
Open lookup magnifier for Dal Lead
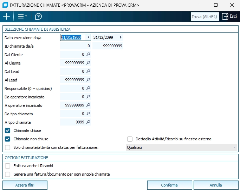point(88,71)
